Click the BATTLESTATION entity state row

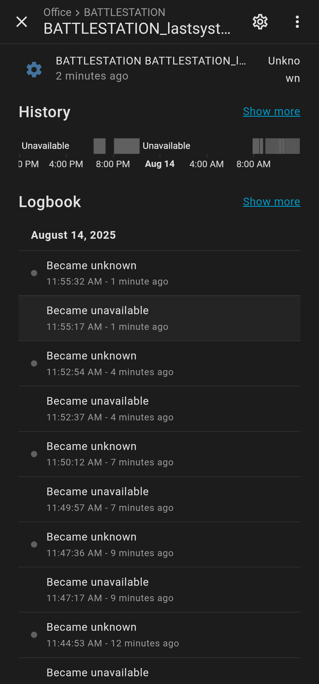[159, 70]
